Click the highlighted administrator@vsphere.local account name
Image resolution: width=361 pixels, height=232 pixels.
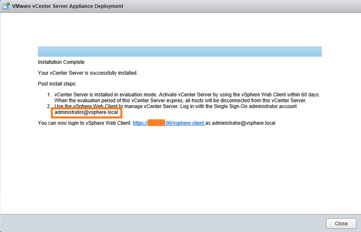[x=86, y=112]
